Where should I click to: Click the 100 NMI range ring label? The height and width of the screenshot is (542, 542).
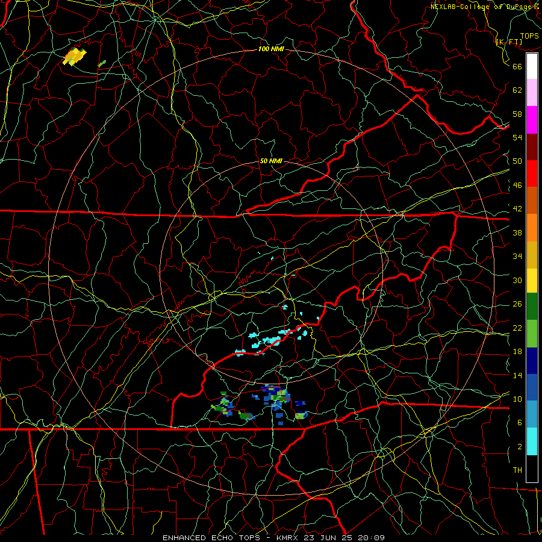[271, 49]
